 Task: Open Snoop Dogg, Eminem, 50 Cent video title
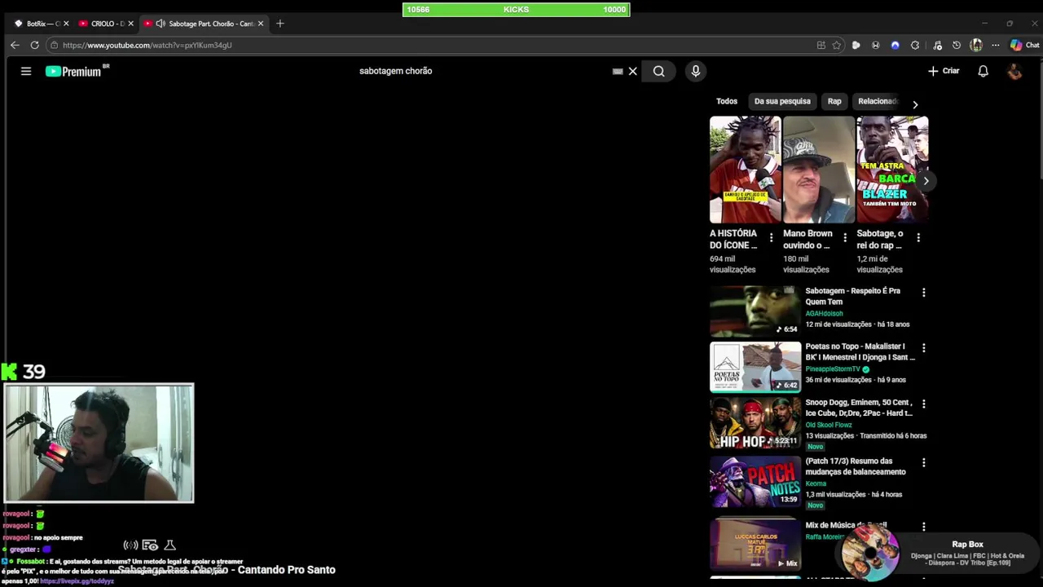(859, 408)
